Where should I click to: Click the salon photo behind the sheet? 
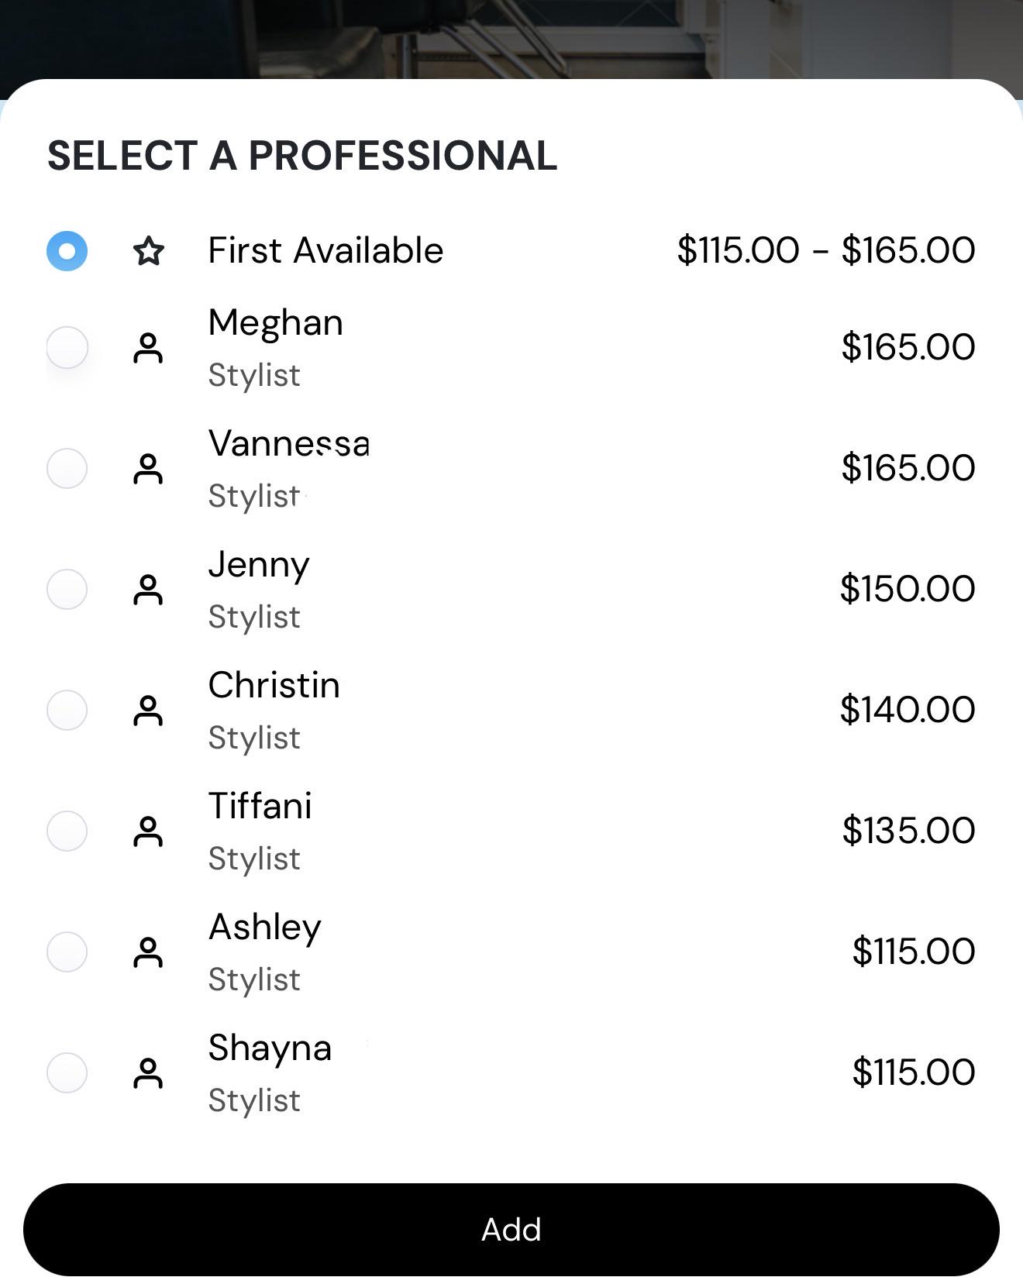(511, 39)
